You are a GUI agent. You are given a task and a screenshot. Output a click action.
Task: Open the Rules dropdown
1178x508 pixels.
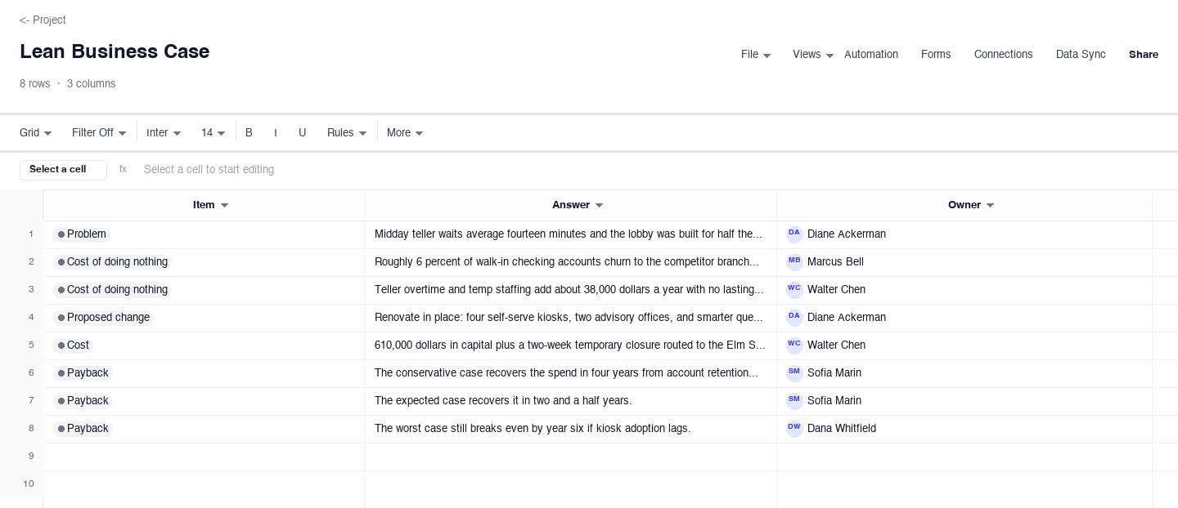347,133
